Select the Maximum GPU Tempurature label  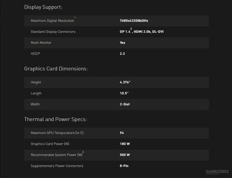point(57,133)
